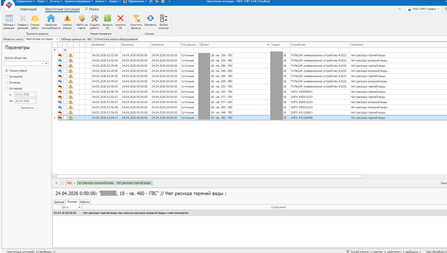
Task: Click the grid filter row funnel icon
Action: click(54, 50)
